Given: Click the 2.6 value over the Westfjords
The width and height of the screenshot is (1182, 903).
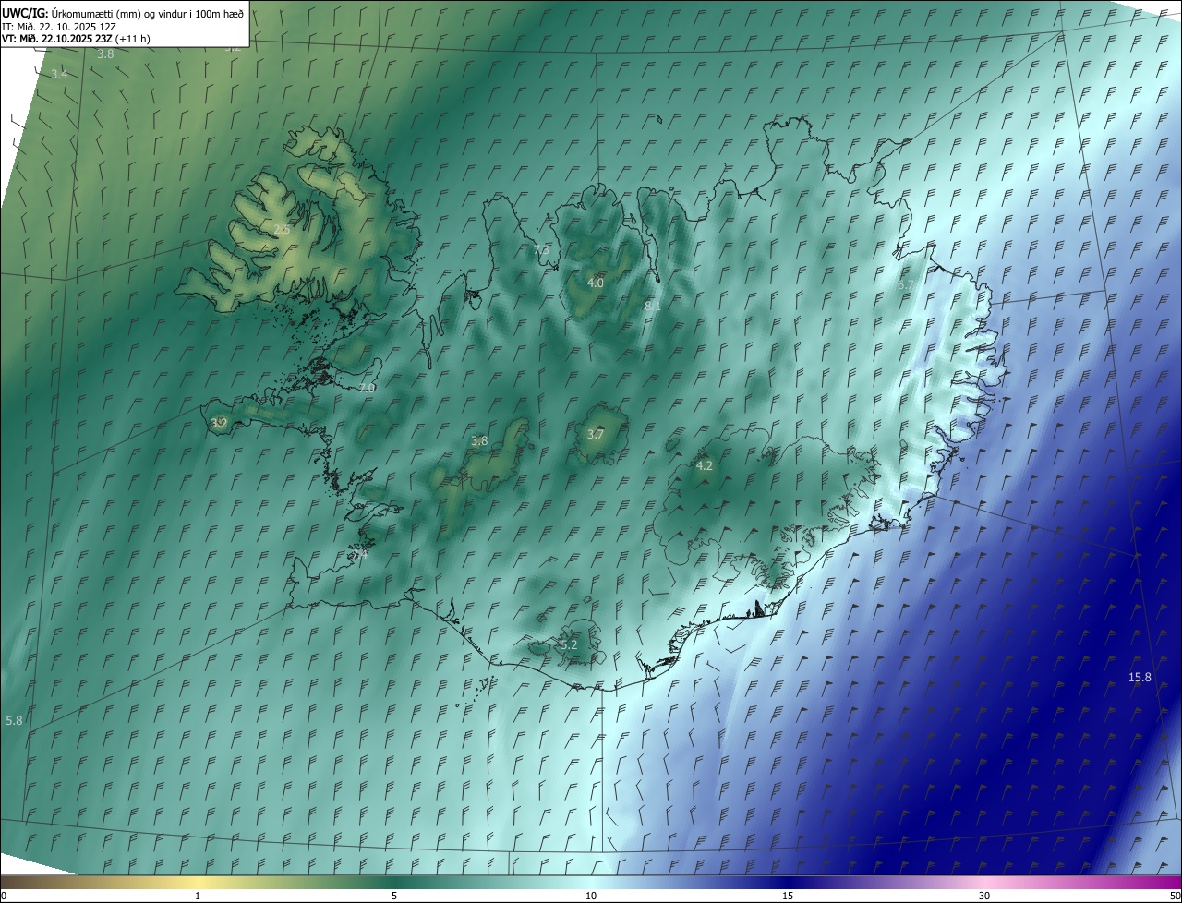Looking at the screenshot, I should point(282,230).
